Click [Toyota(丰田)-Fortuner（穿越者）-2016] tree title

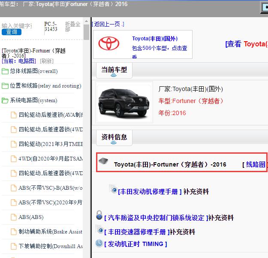coord(33,53)
